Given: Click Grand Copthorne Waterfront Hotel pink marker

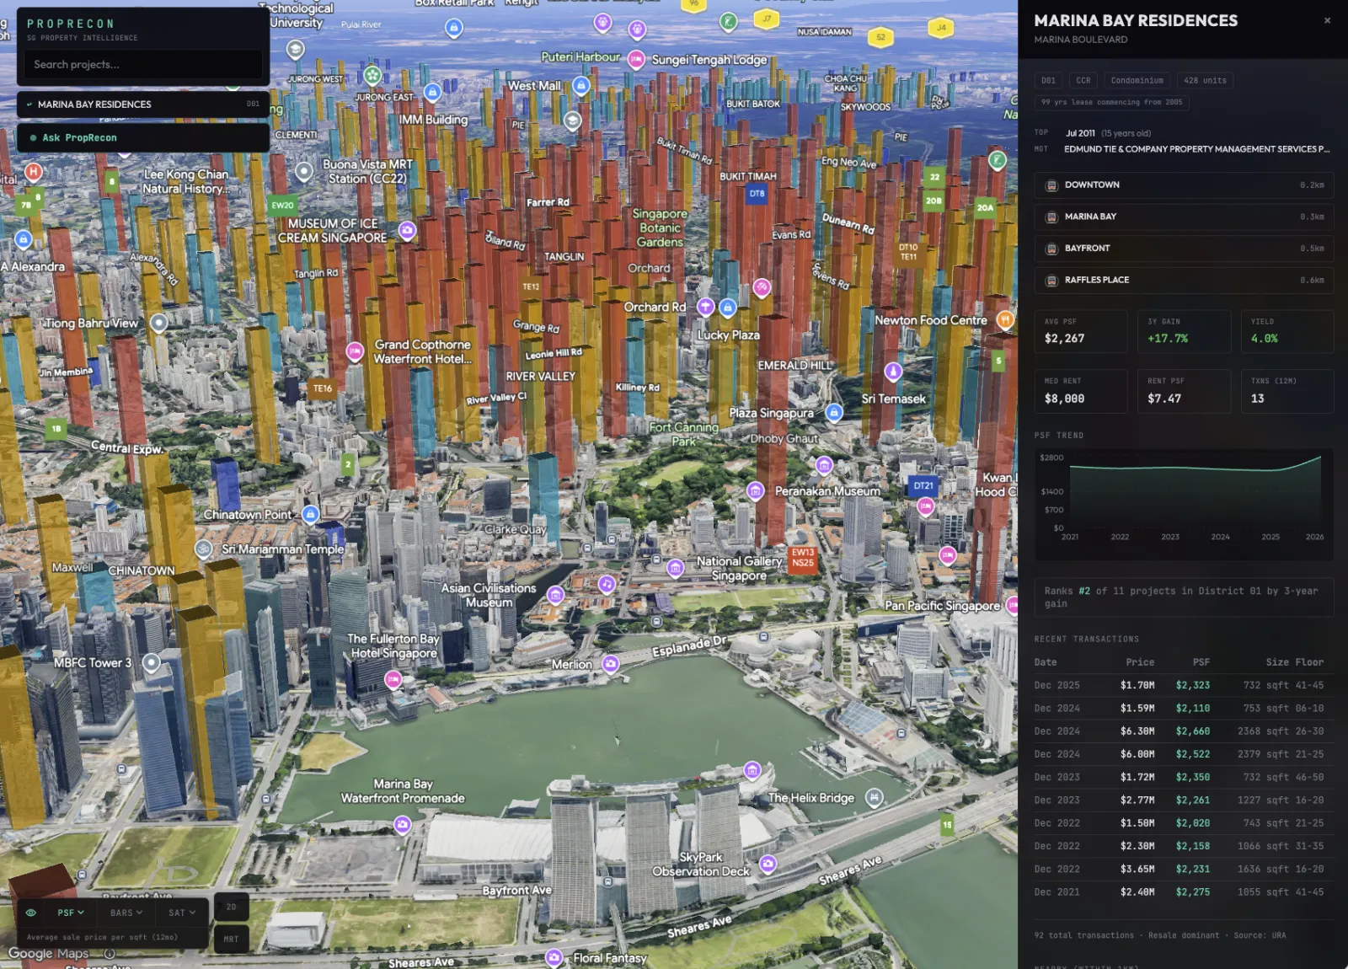Looking at the screenshot, I should coord(355,351).
